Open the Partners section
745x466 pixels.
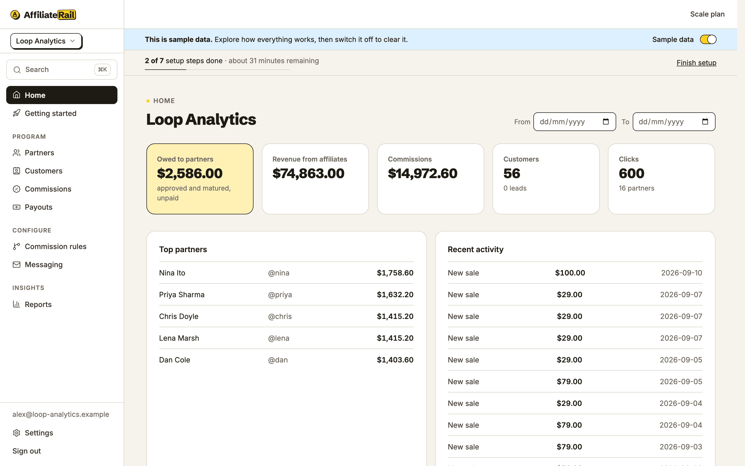62,152
